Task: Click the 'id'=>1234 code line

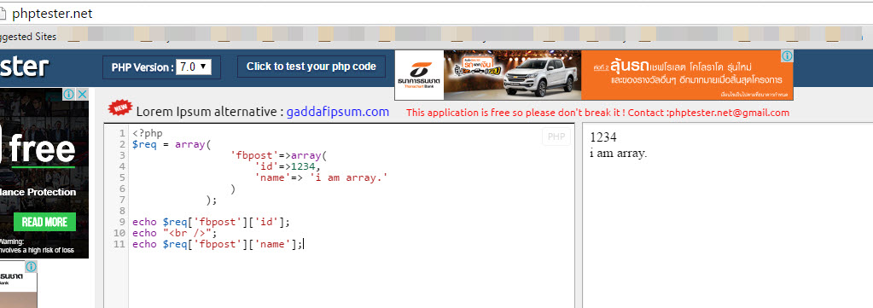Action: pyautogui.click(x=288, y=167)
